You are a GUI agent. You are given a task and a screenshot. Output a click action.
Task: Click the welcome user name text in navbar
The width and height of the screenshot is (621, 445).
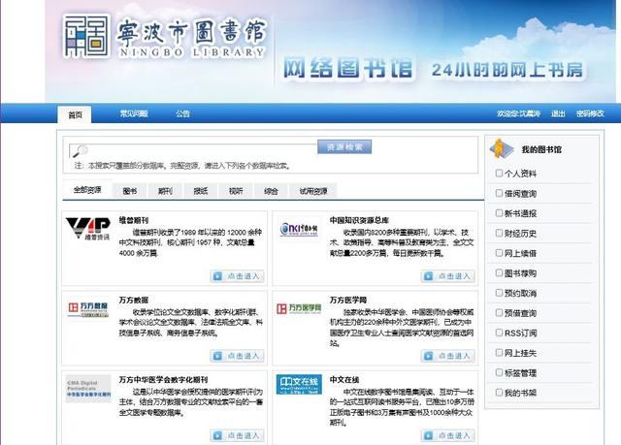pos(519,113)
